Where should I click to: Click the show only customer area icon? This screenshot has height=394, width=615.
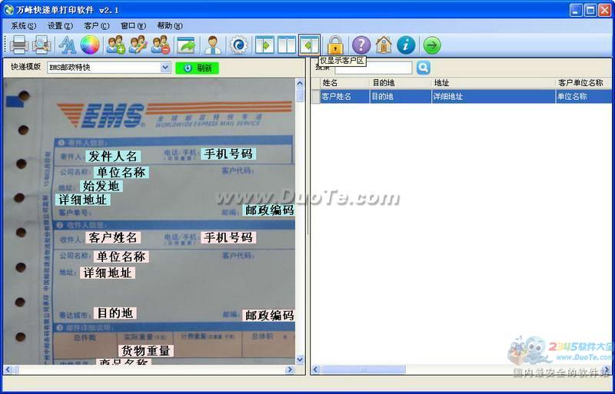(x=310, y=45)
